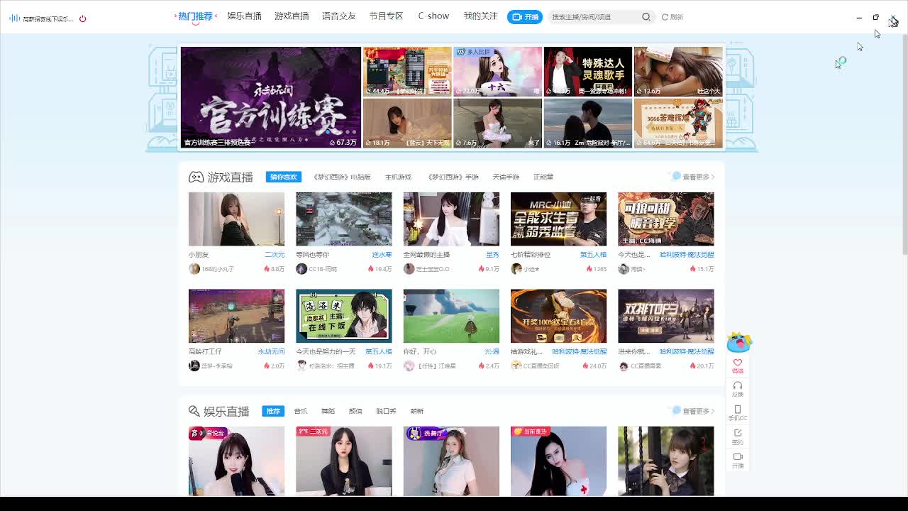
Task: Click the gamepad icon beside 游戏直播
Action: (x=196, y=177)
